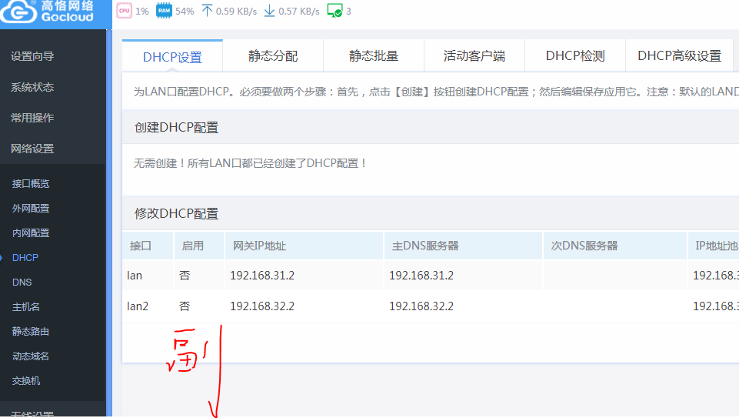The image size is (739, 418).
Task: Switch to the 静态批量 tab
Action: pyautogui.click(x=374, y=56)
